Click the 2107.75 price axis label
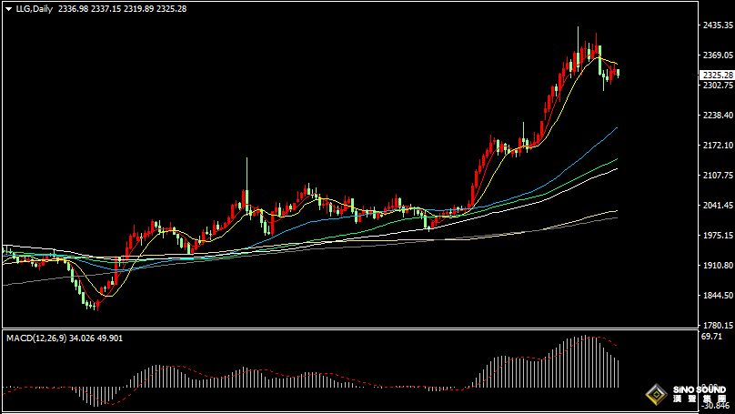735x414 pixels. pyautogui.click(x=717, y=176)
